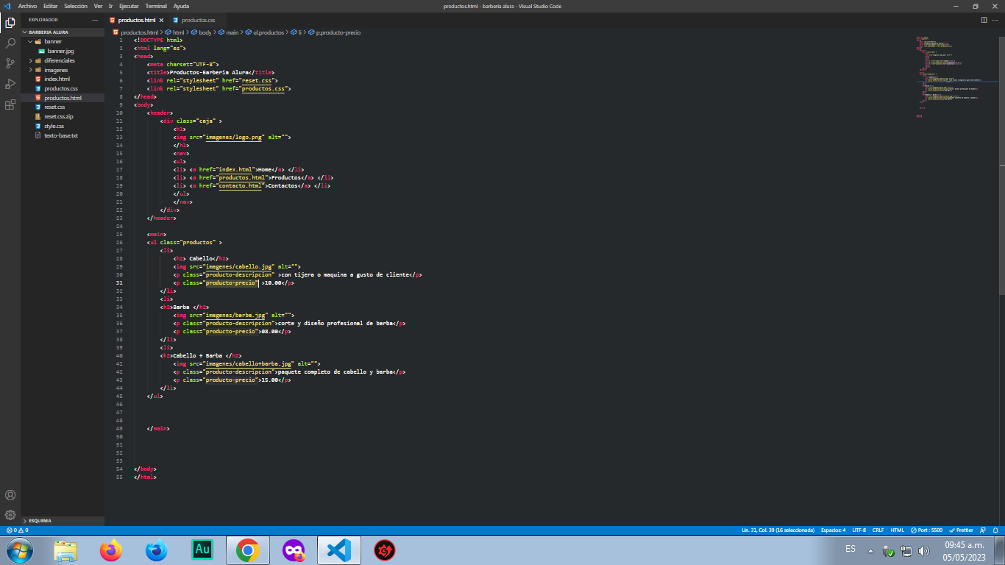Open the Selección menu
Image resolution: width=1005 pixels, height=565 pixels.
76,6
